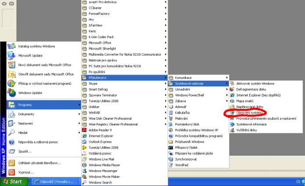305x186 pixels.
Task: Open Průvodce přenesením souborů a nastavení
Action: coord(266,118)
